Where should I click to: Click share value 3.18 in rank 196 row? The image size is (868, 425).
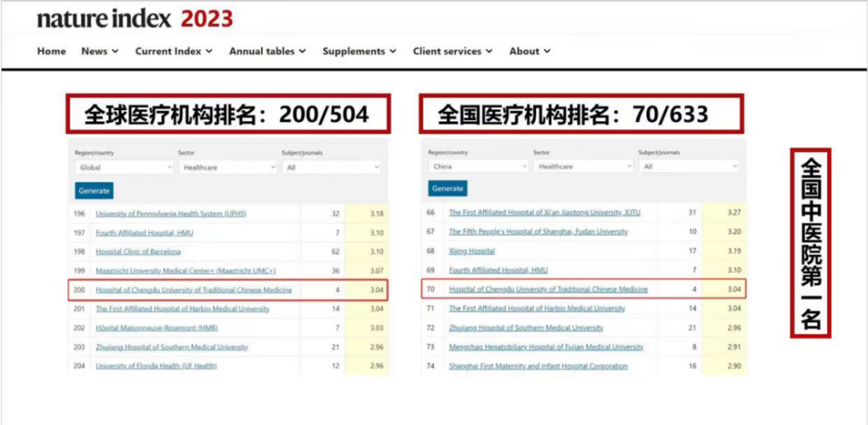377,214
